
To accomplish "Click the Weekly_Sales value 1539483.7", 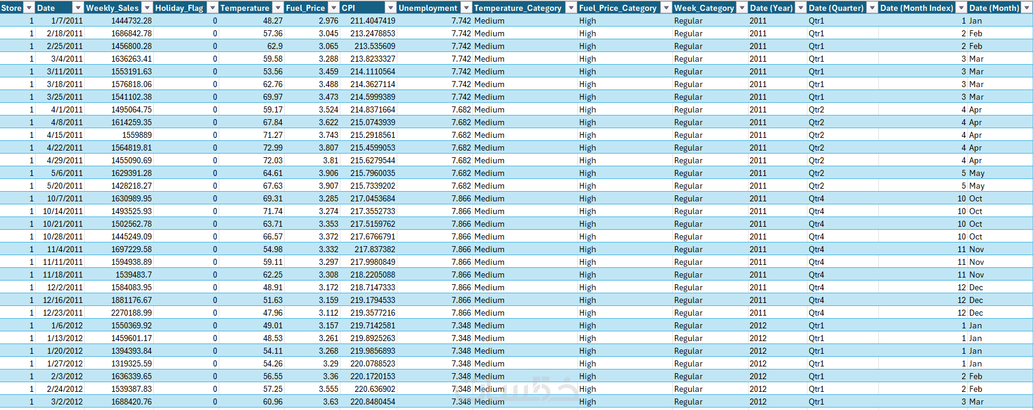I will point(133,275).
